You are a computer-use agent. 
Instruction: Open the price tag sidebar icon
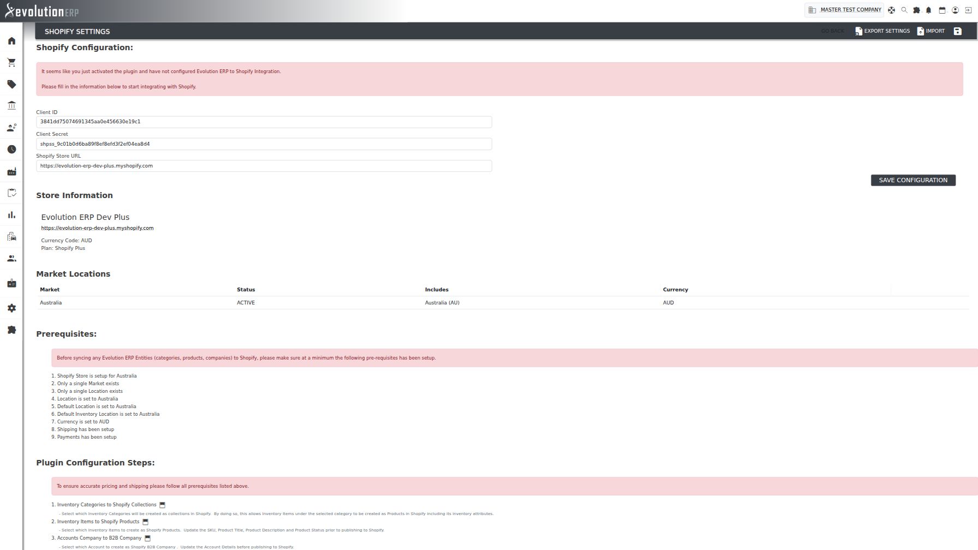(11, 85)
